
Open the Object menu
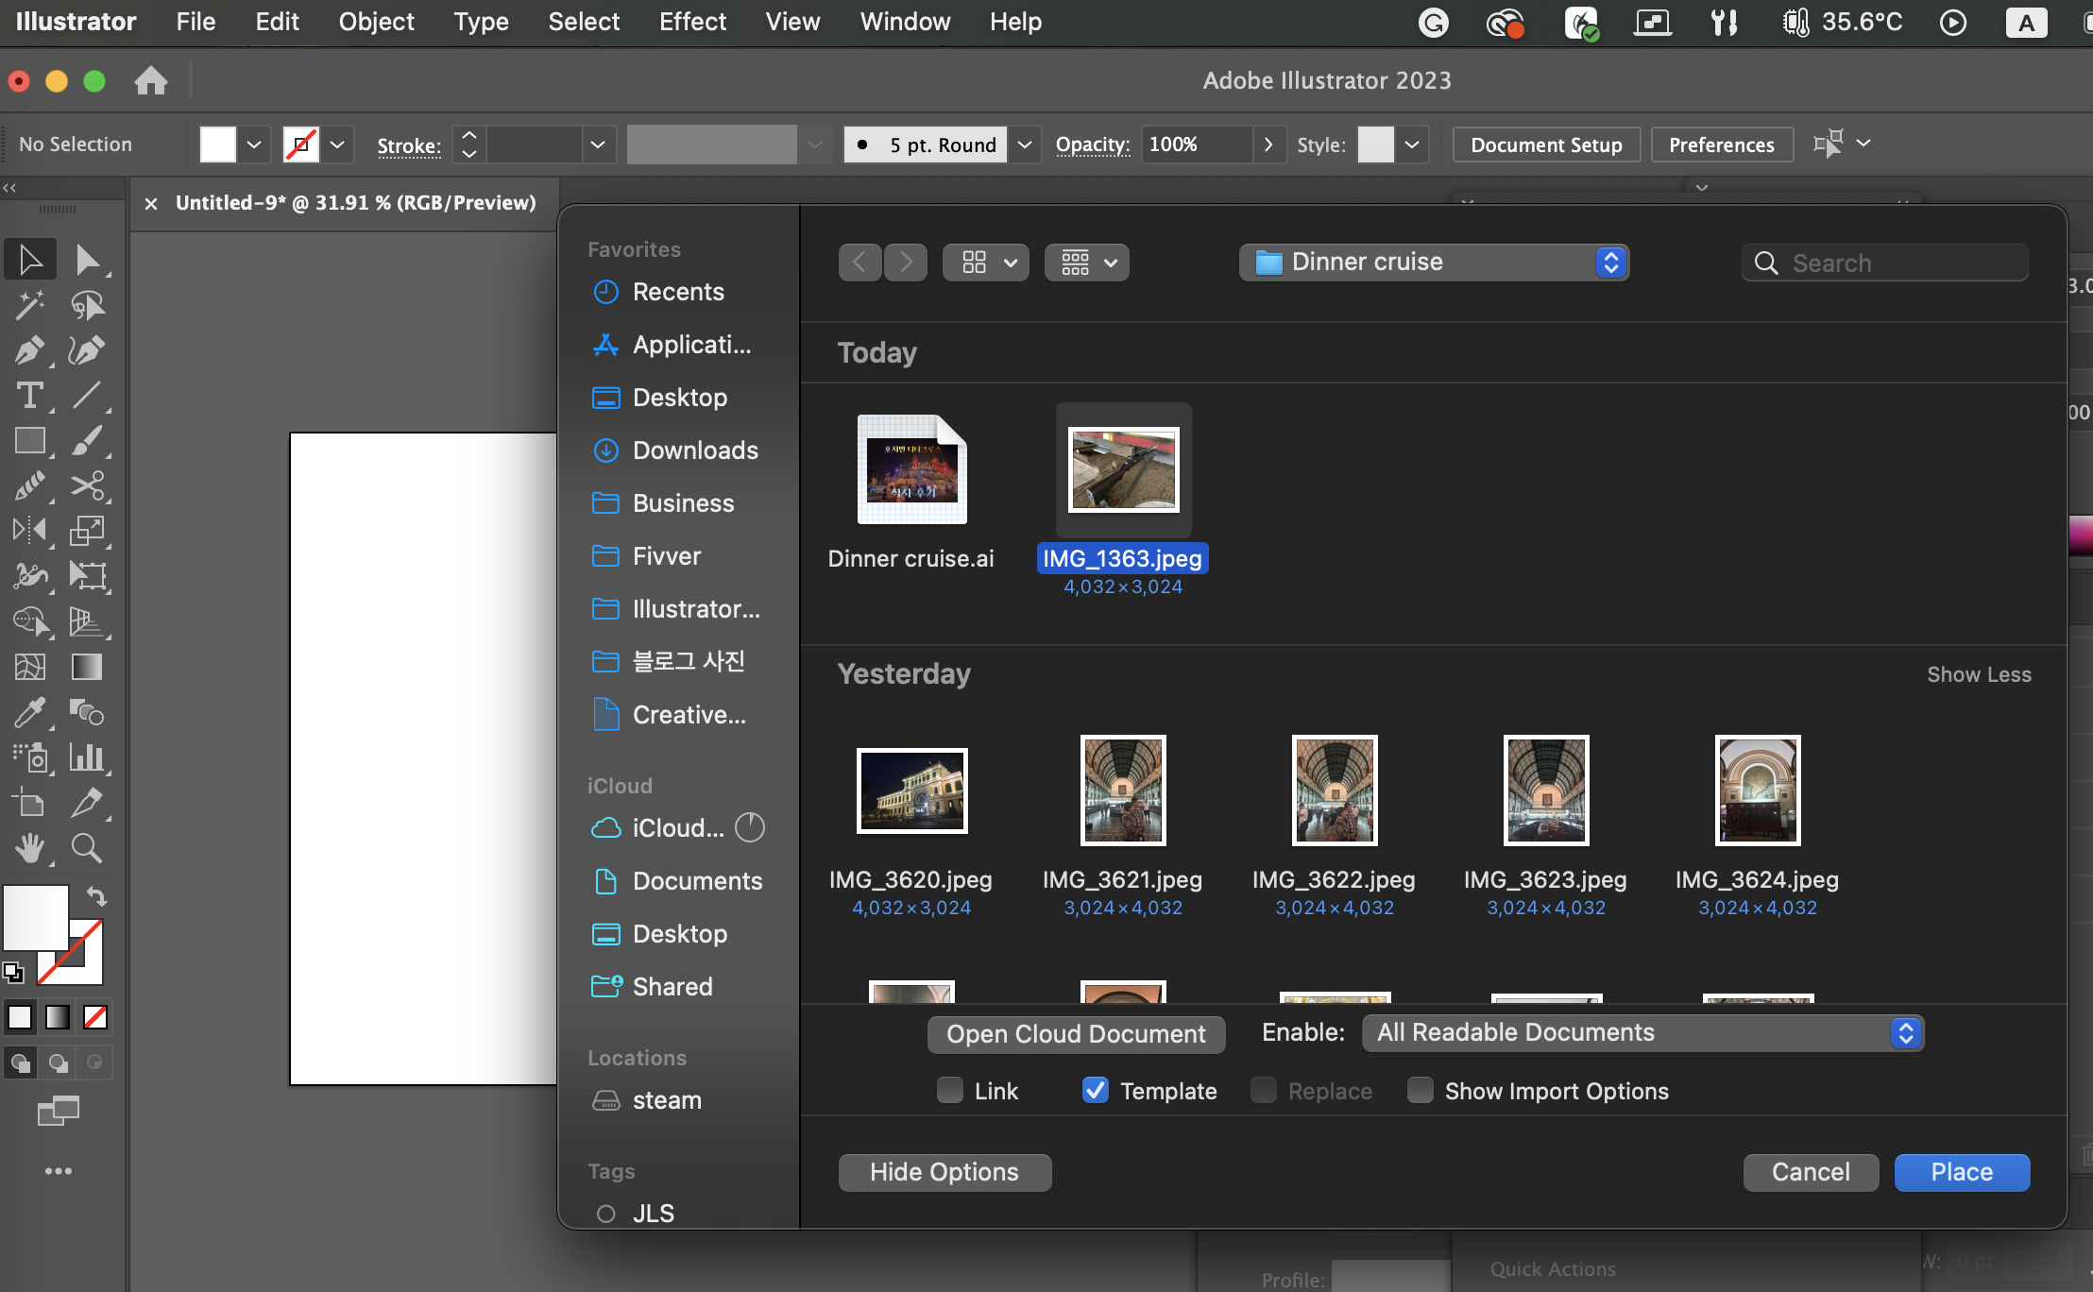[x=376, y=22]
